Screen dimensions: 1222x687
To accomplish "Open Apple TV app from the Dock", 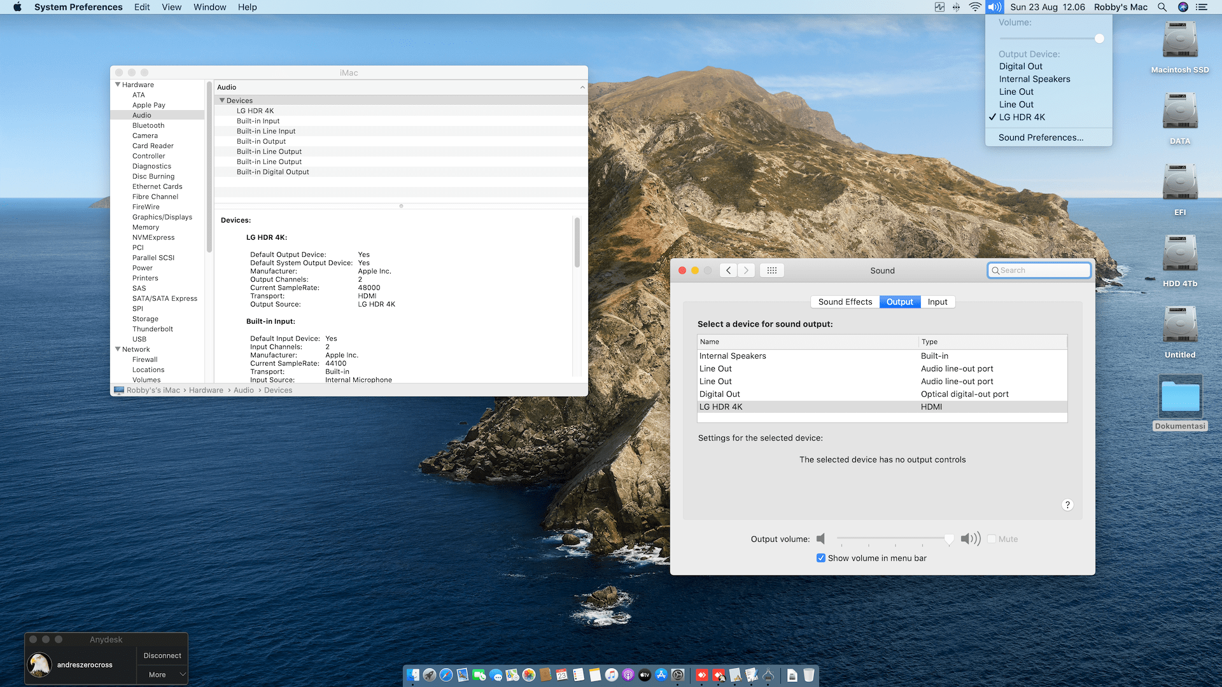I will (x=645, y=675).
